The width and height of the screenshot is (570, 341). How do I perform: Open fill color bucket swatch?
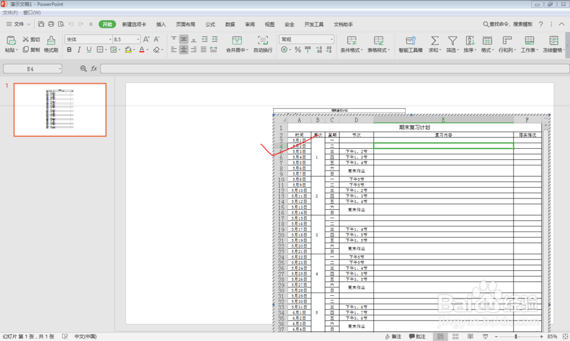click(128, 50)
